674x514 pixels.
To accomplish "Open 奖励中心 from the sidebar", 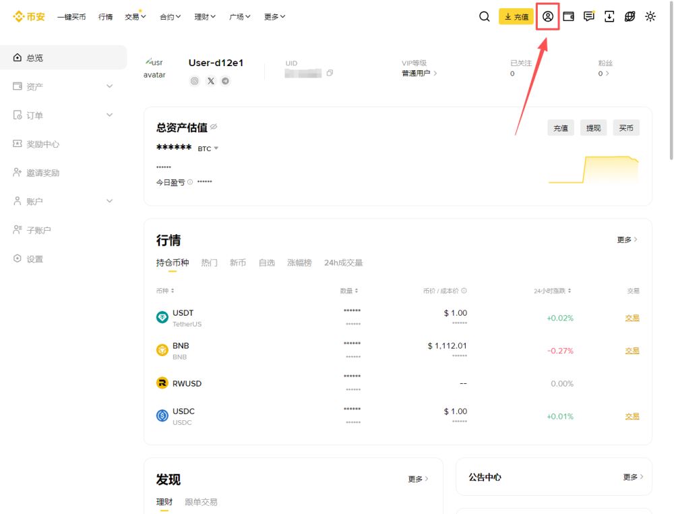I will point(41,144).
